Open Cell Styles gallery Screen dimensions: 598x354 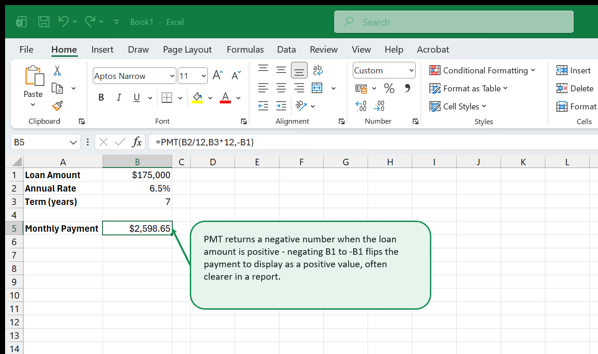coord(458,106)
